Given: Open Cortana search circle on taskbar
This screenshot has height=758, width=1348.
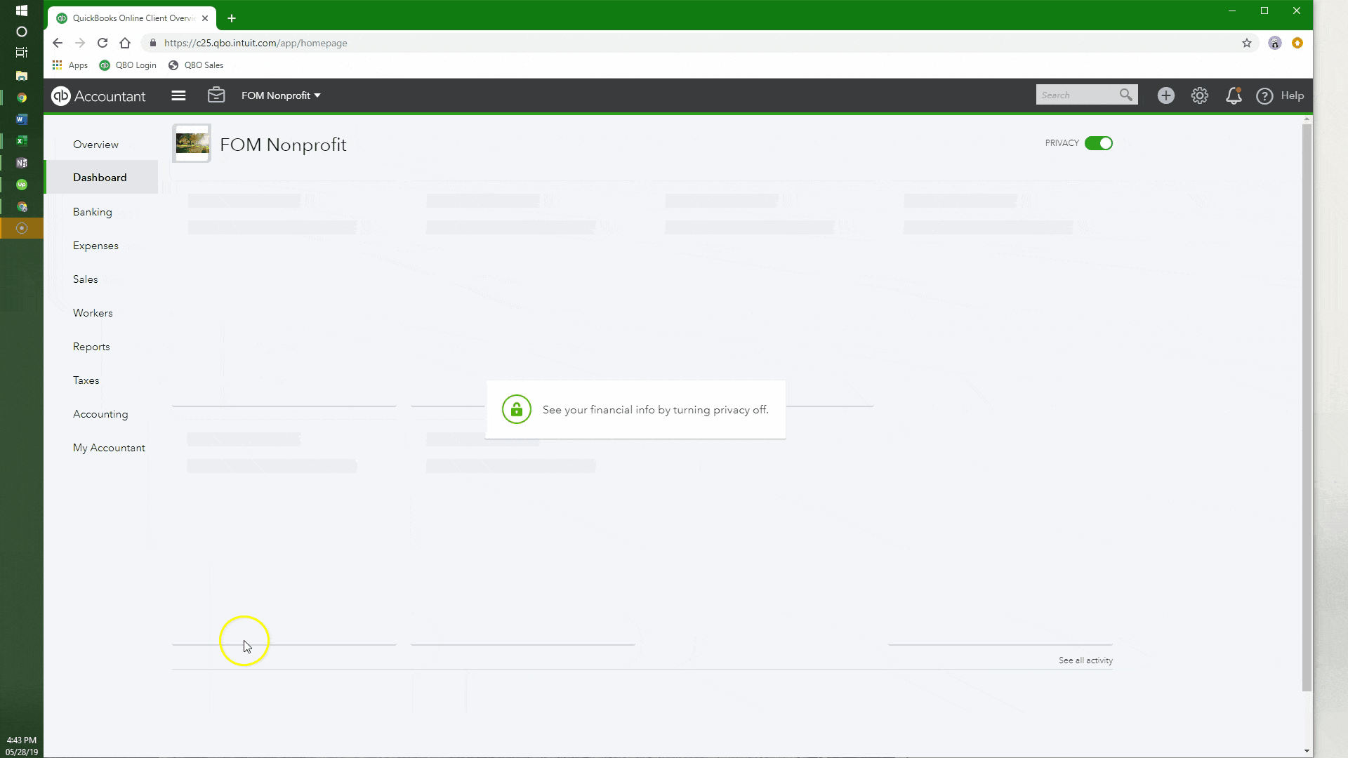Looking at the screenshot, I should (22, 32).
